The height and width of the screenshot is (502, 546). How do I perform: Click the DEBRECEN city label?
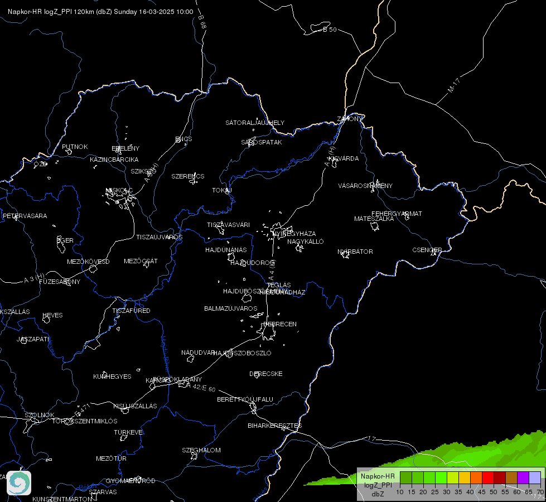pos(280,324)
